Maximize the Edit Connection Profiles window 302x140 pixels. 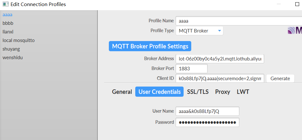click(297, 5)
